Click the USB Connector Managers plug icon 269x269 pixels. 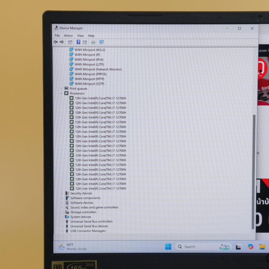pos(67,231)
